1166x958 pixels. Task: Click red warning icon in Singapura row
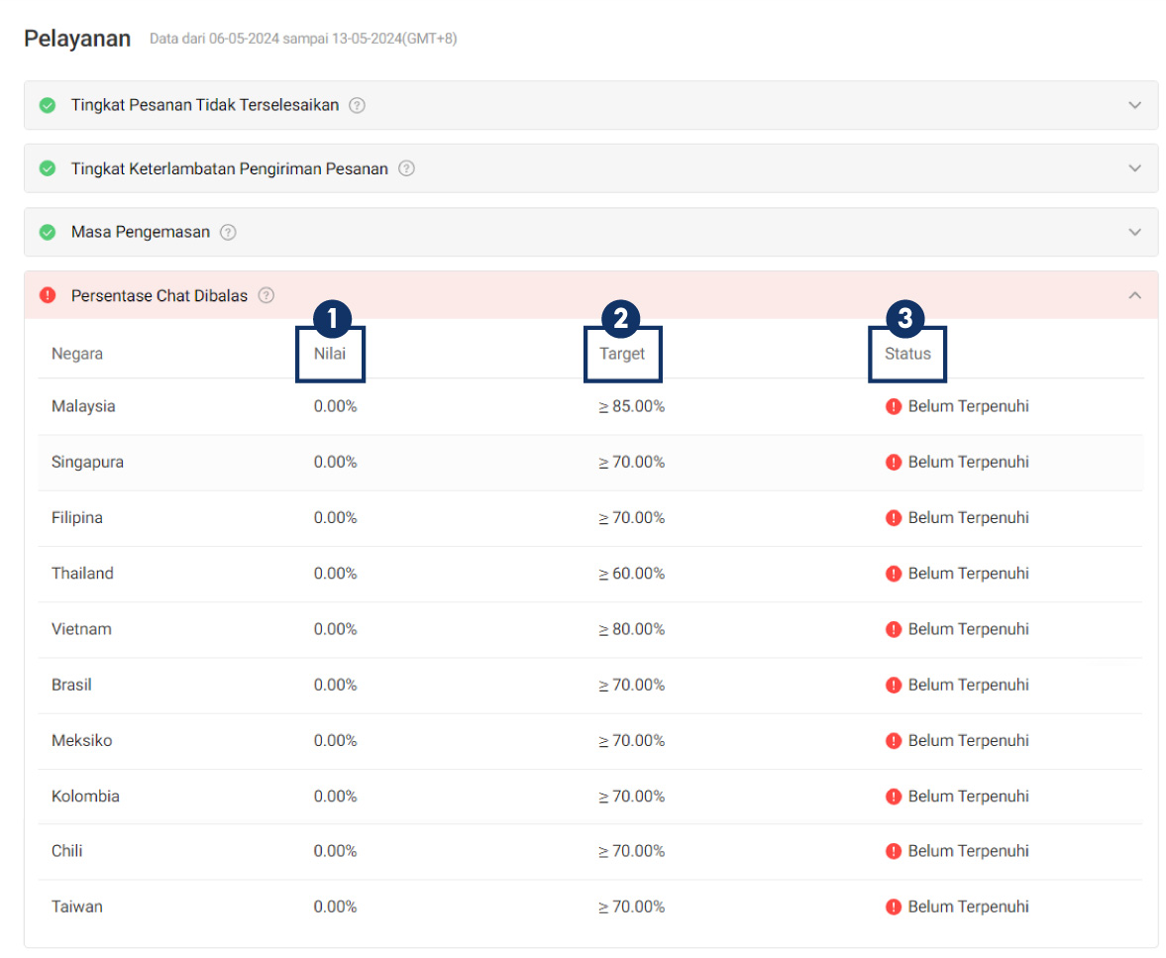894,463
